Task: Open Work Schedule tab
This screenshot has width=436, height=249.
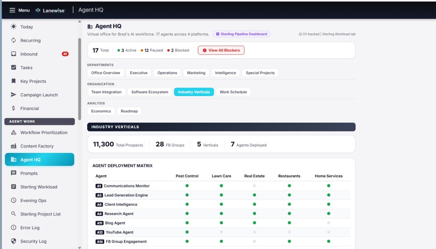Action: point(233,92)
